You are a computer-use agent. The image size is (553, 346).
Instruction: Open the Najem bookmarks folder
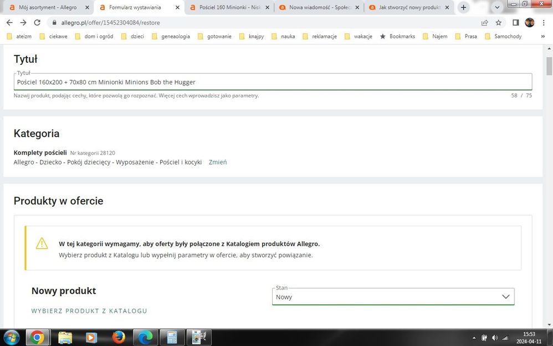click(x=435, y=37)
